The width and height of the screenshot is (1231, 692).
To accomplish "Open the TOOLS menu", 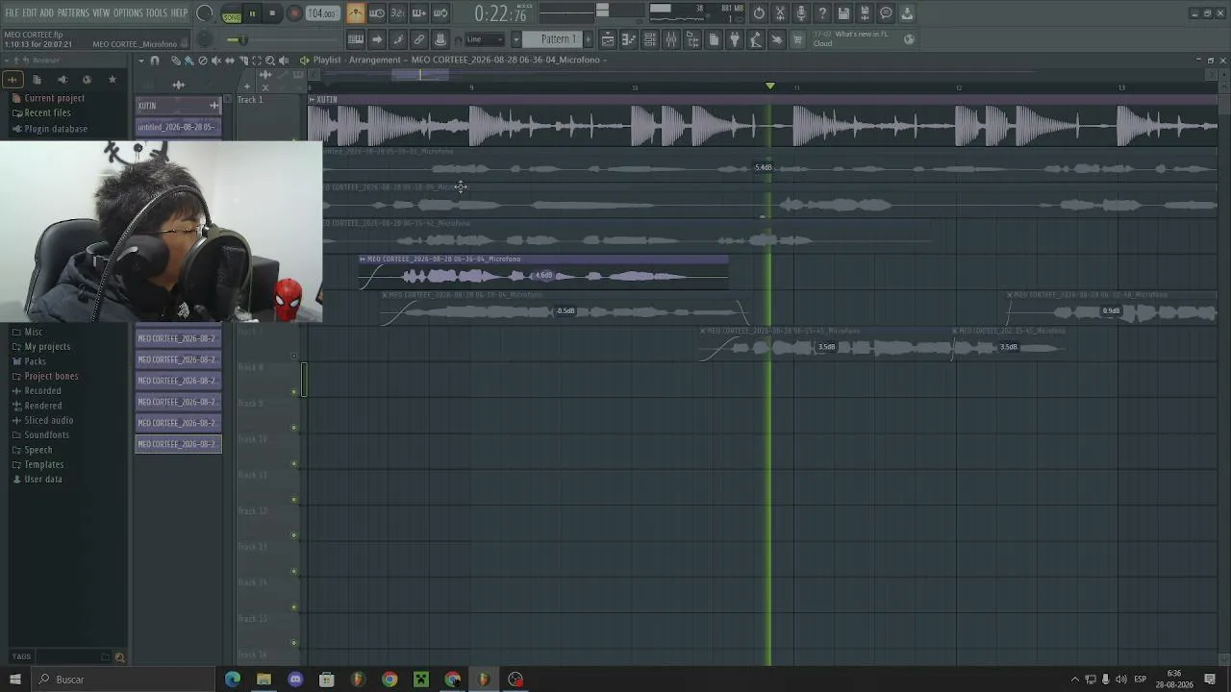I will point(157,13).
